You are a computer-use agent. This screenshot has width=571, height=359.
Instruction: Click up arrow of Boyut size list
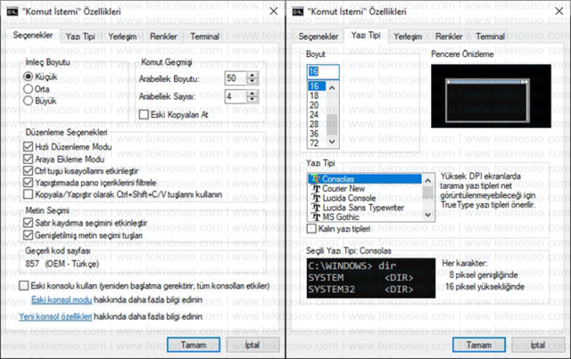(x=332, y=87)
